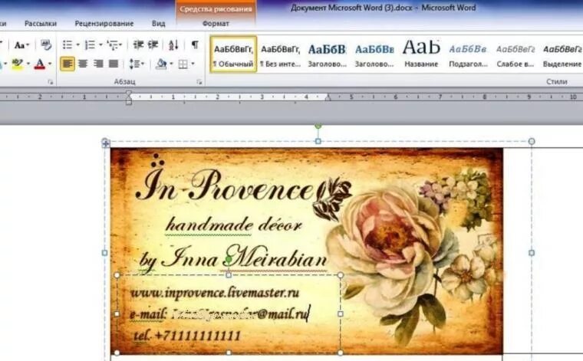
Task: Toggle align text right
Action: [x=98, y=64]
